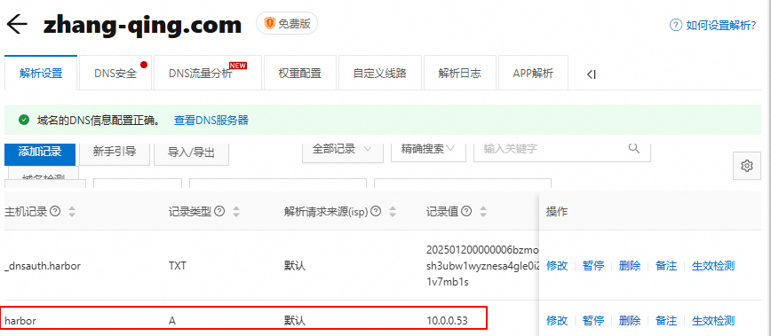The width and height of the screenshot is (771, 336).
Task: Sort by 记录类型 column arrows
Action: point(236,212)
